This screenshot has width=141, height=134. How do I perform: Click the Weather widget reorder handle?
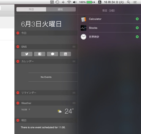(x=74, y=103)
